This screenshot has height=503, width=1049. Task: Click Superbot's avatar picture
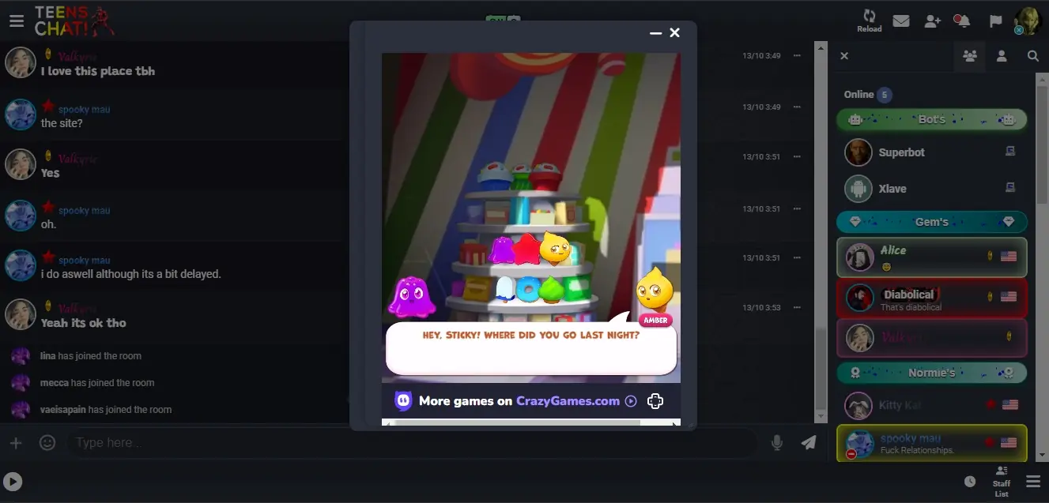[x=858, y=152]
